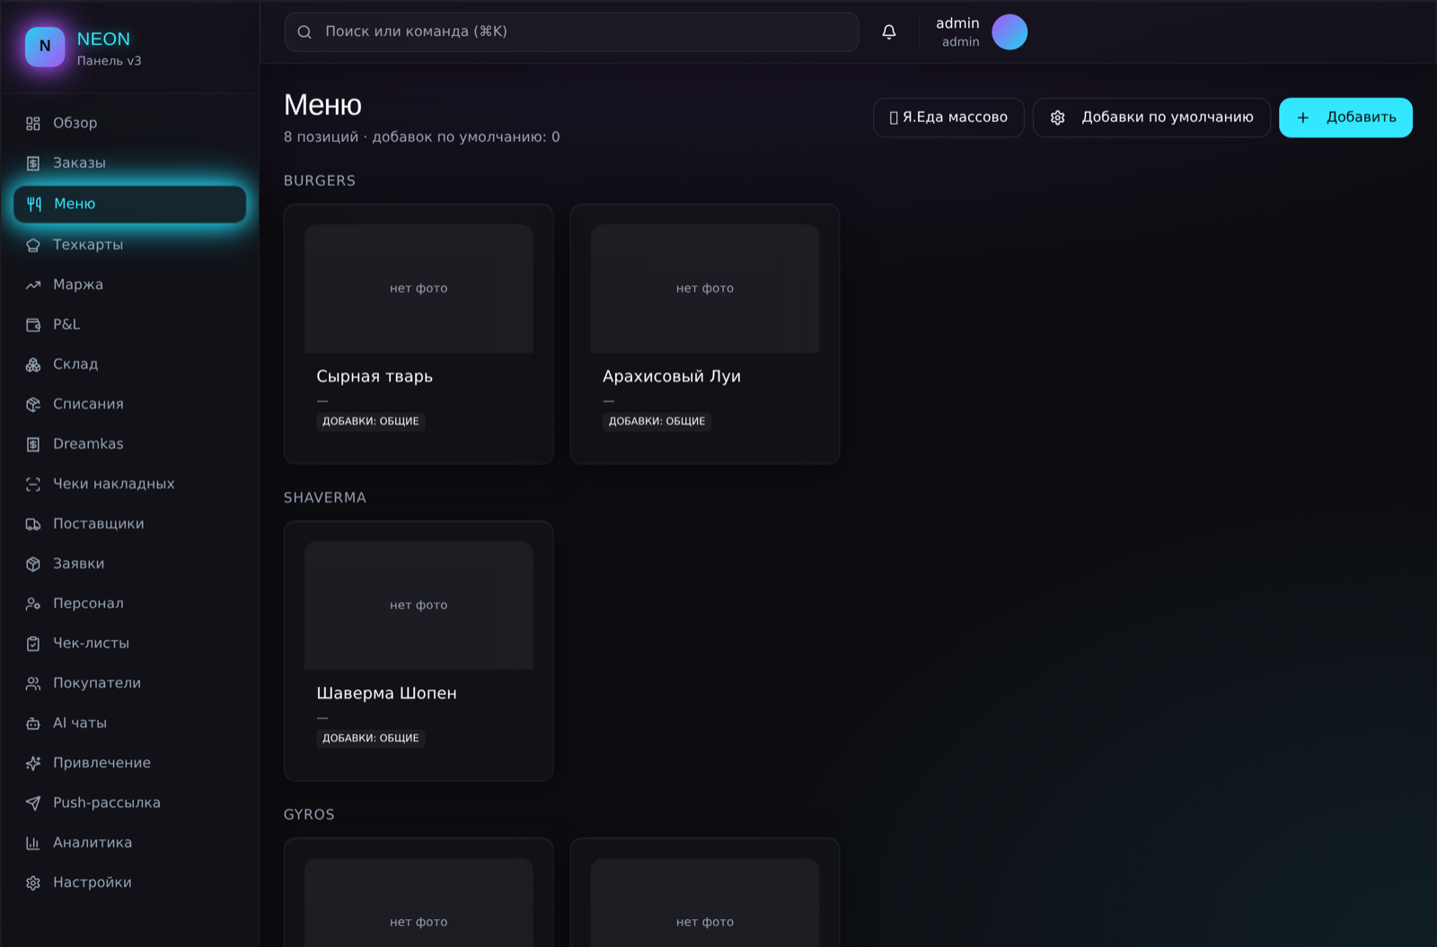Click the AI чаты robot icon

point(33,723)
